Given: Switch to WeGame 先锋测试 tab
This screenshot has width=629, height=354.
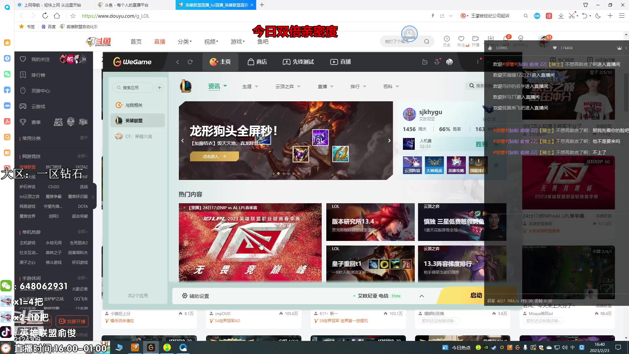Looking at the screenshot, I should point(298,62).
